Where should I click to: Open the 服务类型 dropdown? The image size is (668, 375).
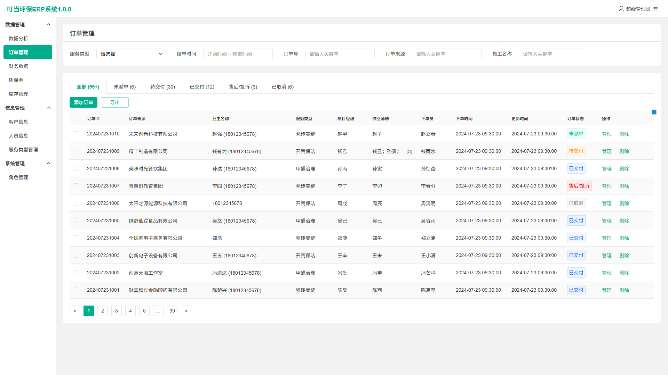131,54
